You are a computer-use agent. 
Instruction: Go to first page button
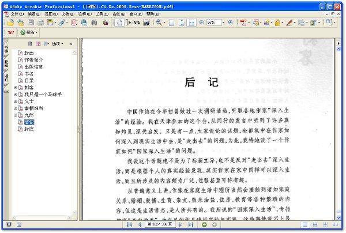129,224
